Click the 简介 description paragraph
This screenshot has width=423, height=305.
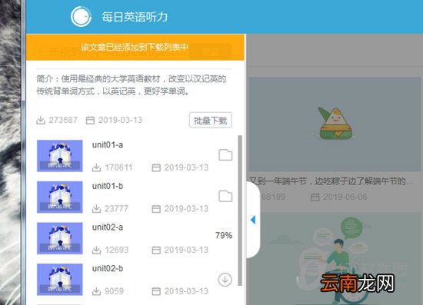click(132, 85)
